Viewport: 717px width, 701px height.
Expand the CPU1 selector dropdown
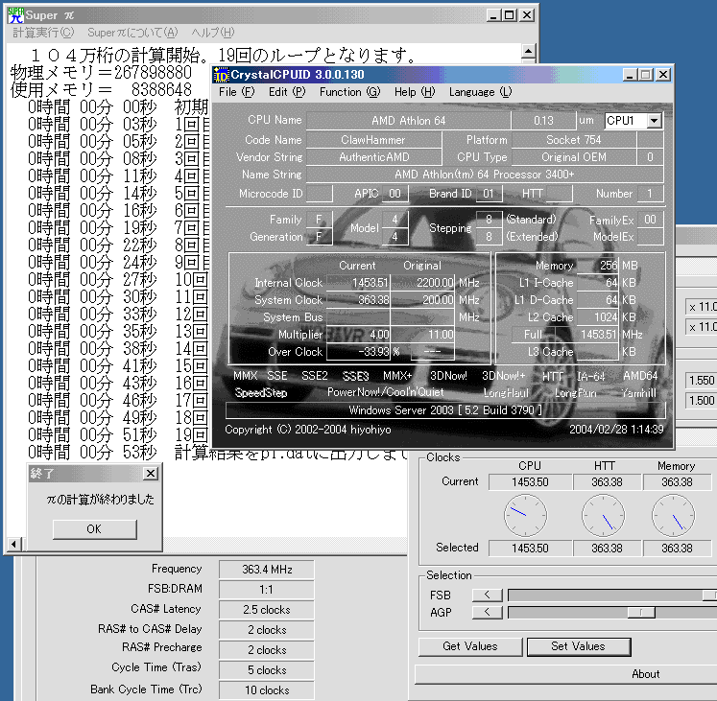click(655, 121)
